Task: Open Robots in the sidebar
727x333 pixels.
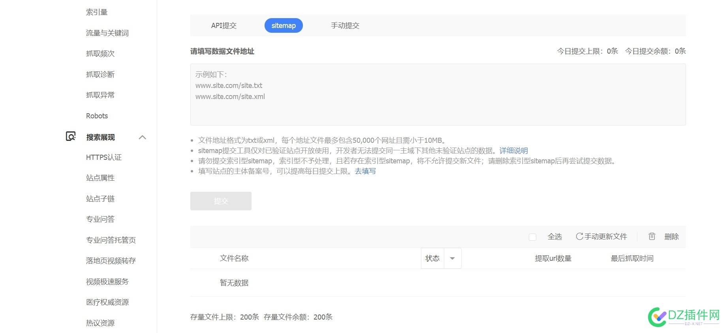Action: coord(97,116)
